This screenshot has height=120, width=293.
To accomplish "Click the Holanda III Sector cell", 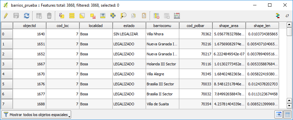I will point(162,64).
